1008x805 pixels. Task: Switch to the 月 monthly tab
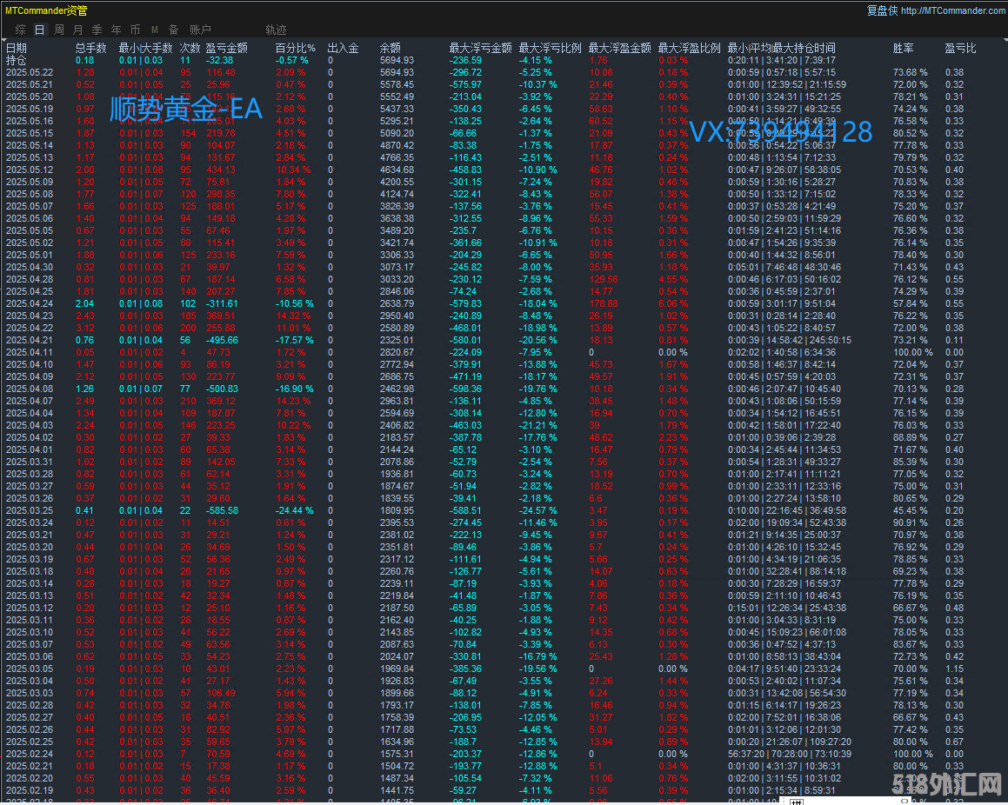(x=77, y=30)
